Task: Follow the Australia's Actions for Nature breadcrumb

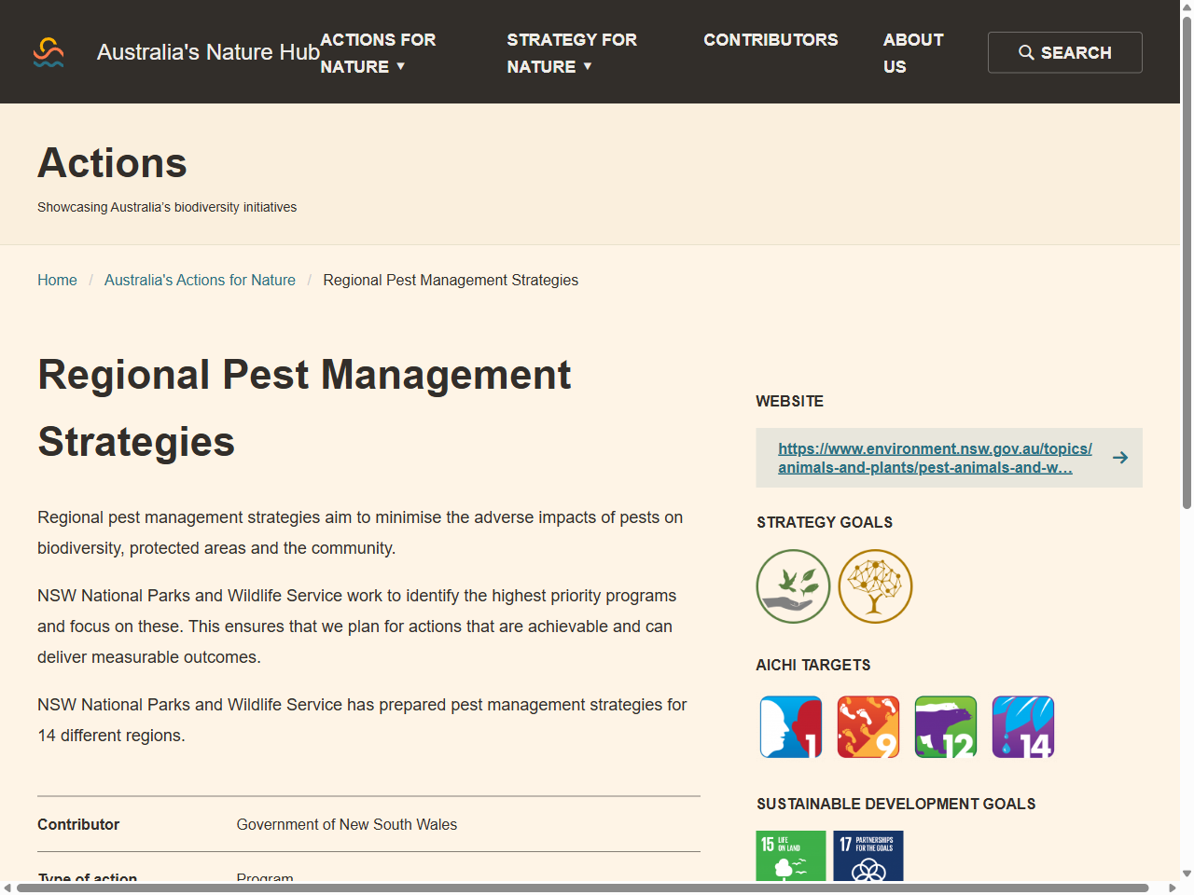Action: coord(200,280)
